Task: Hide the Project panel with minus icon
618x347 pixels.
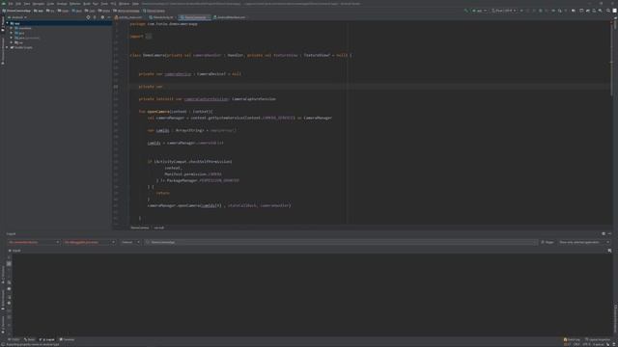Action: pyautogui.click(x=109, y=17)
